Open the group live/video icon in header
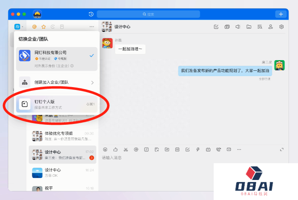Screen dimensions: 298x200 coord(227,27)
